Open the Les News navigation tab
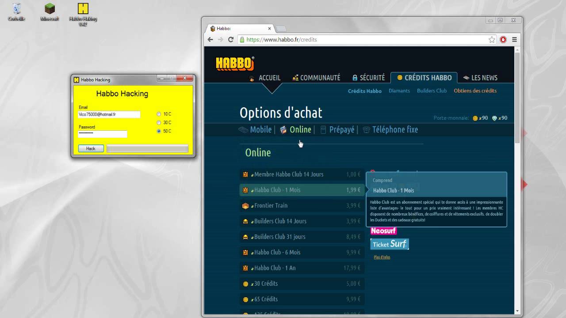This screenshot has height=318, width=566. pyautogui.click(x=480, y=78)
